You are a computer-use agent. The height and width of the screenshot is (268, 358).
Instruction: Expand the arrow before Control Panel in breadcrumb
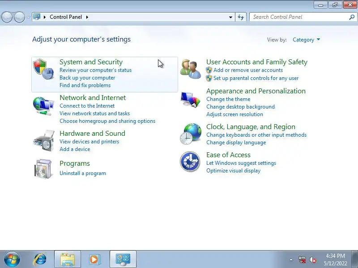click(45, 17)
